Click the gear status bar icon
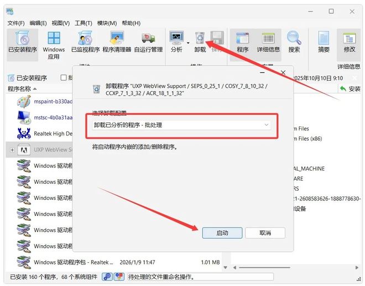365x286 pixels. pos(107,277)
